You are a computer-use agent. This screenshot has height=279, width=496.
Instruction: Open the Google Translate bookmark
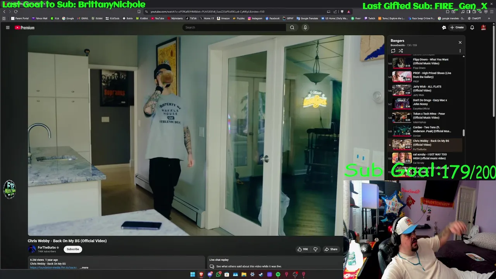(307, 18)
